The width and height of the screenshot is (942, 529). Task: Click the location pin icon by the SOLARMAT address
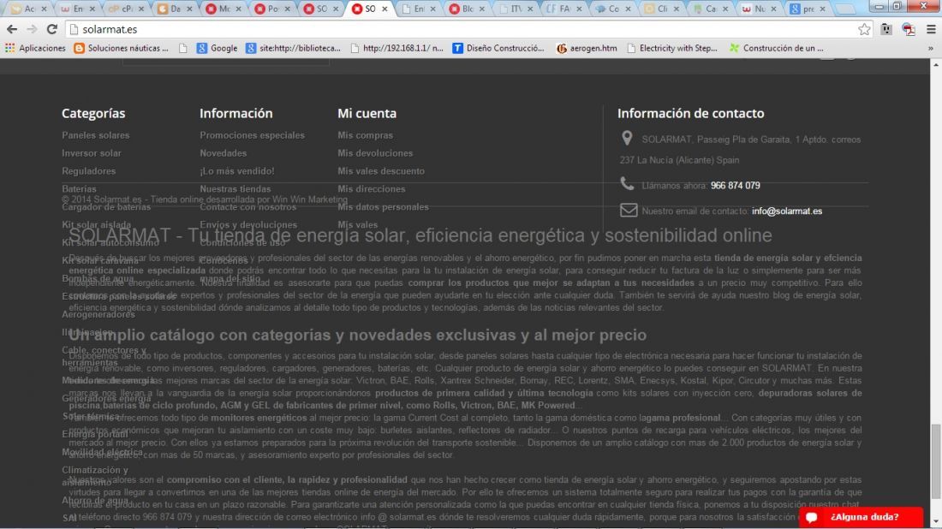[x=627, y=139]
